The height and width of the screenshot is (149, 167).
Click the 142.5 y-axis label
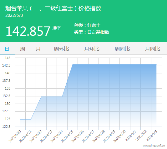pyautogui.click(x=6, y=65)
